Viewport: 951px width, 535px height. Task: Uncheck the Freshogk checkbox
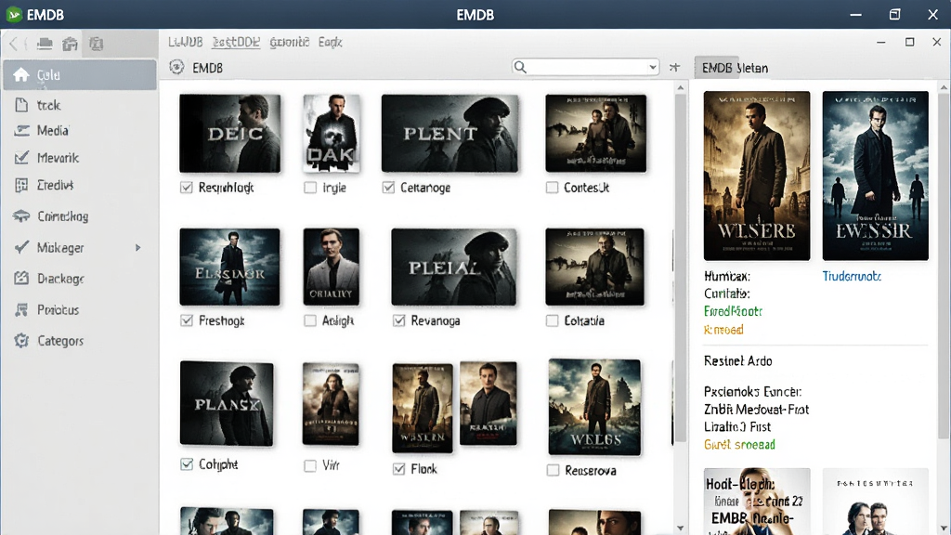point(186,320)
